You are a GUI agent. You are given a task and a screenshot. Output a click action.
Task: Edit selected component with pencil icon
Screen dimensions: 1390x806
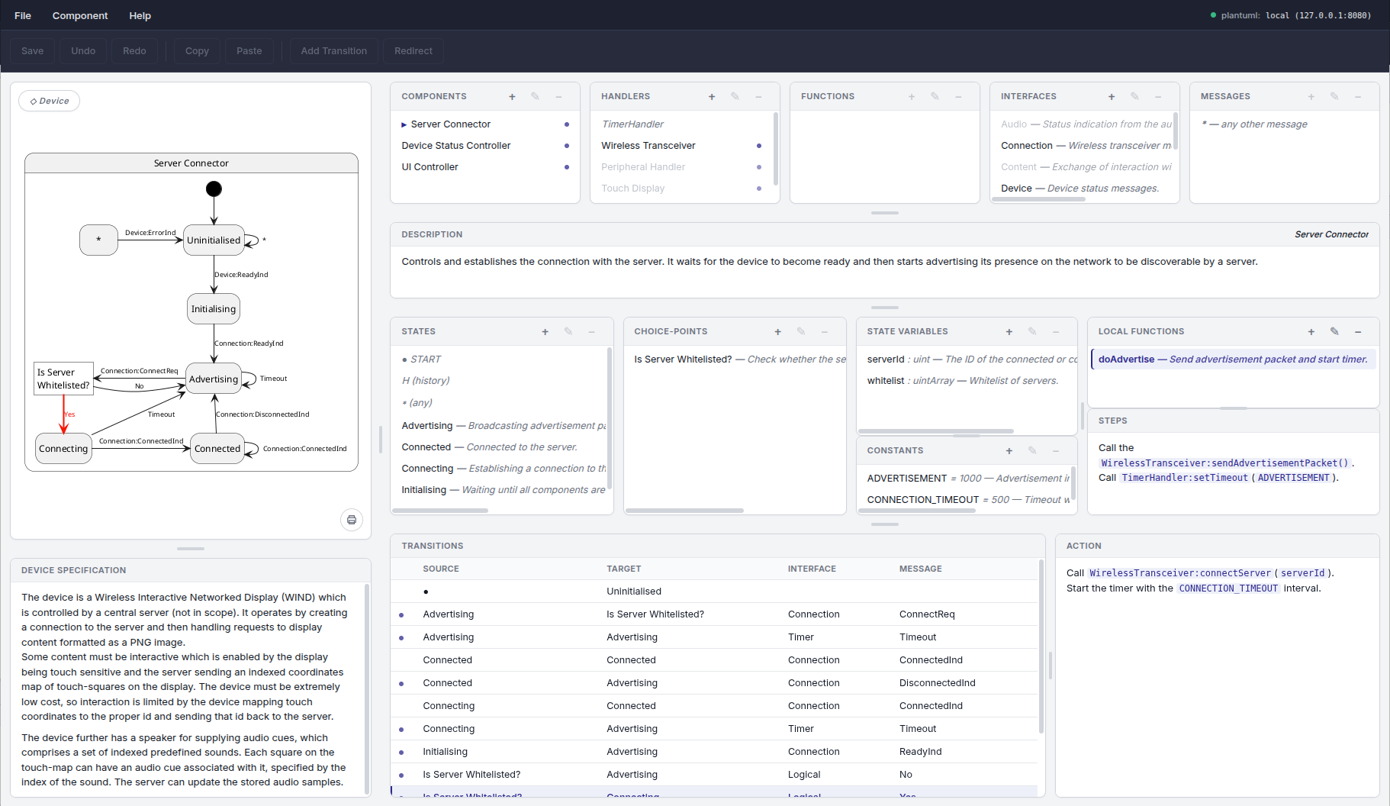click(x=535, y=97)
